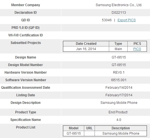The image size is (150, 138).
Task: Click the Description column header in Product List
Action: 121,128
